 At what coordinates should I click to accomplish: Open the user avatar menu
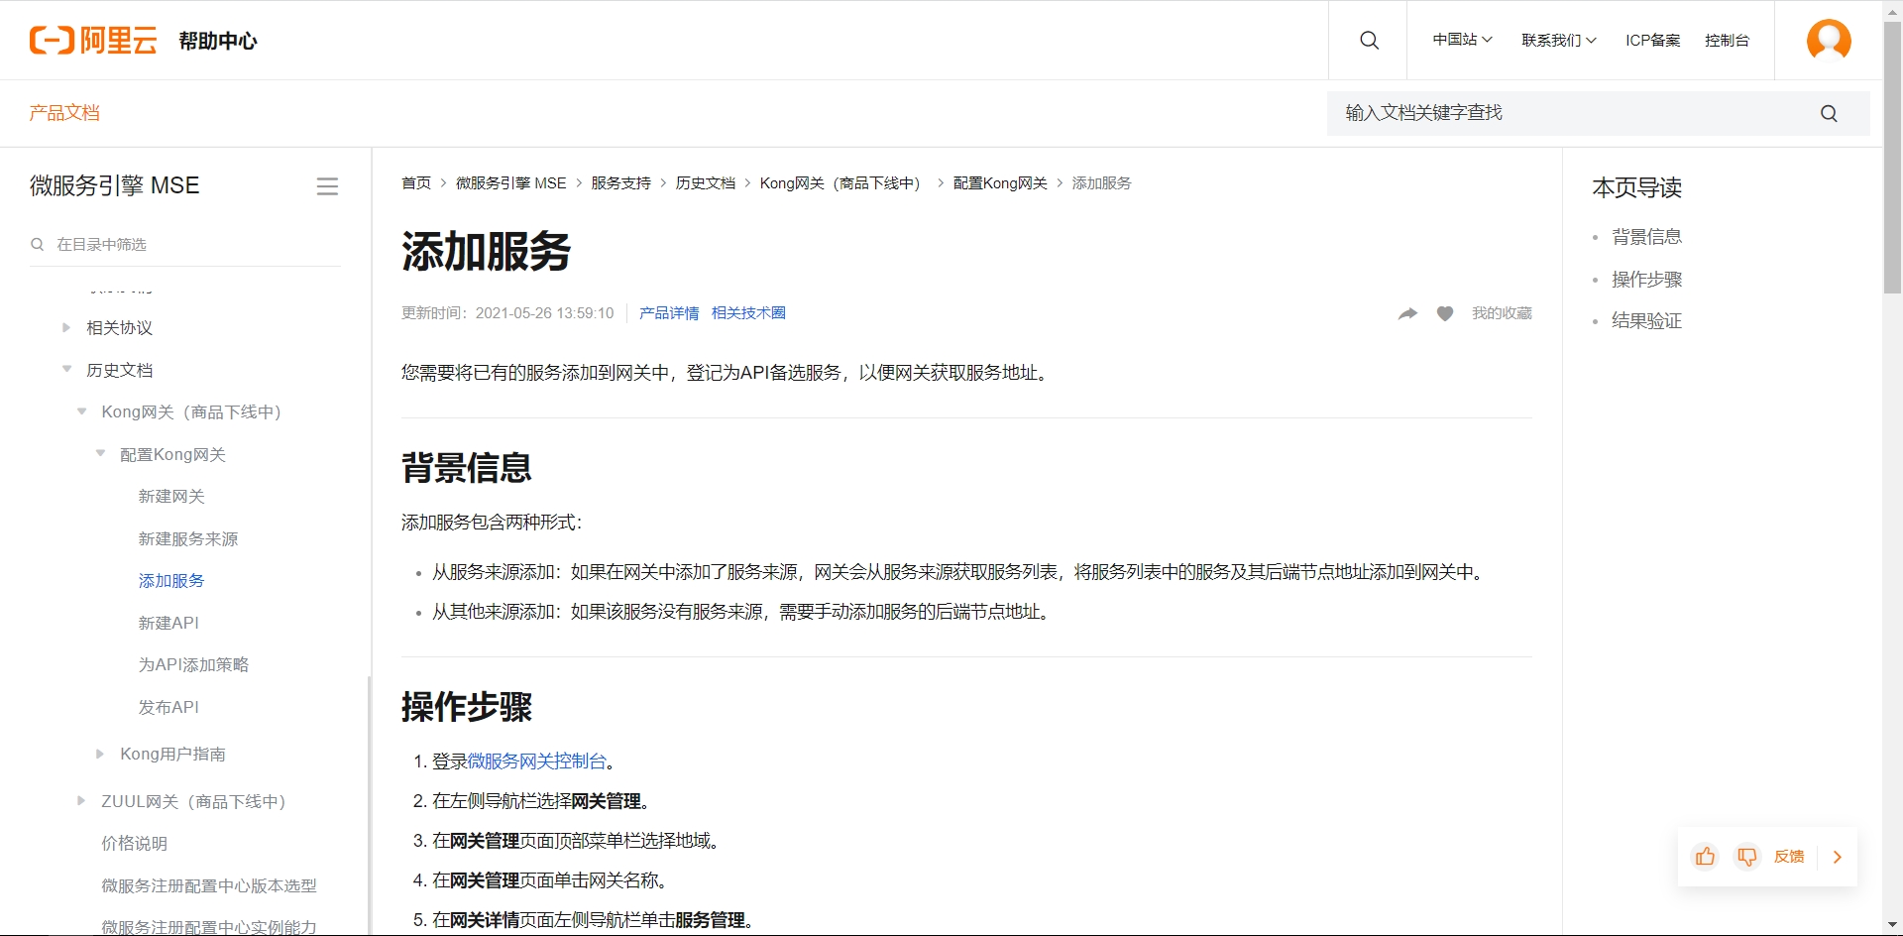pyautogui.click(x=1829, y=41)
